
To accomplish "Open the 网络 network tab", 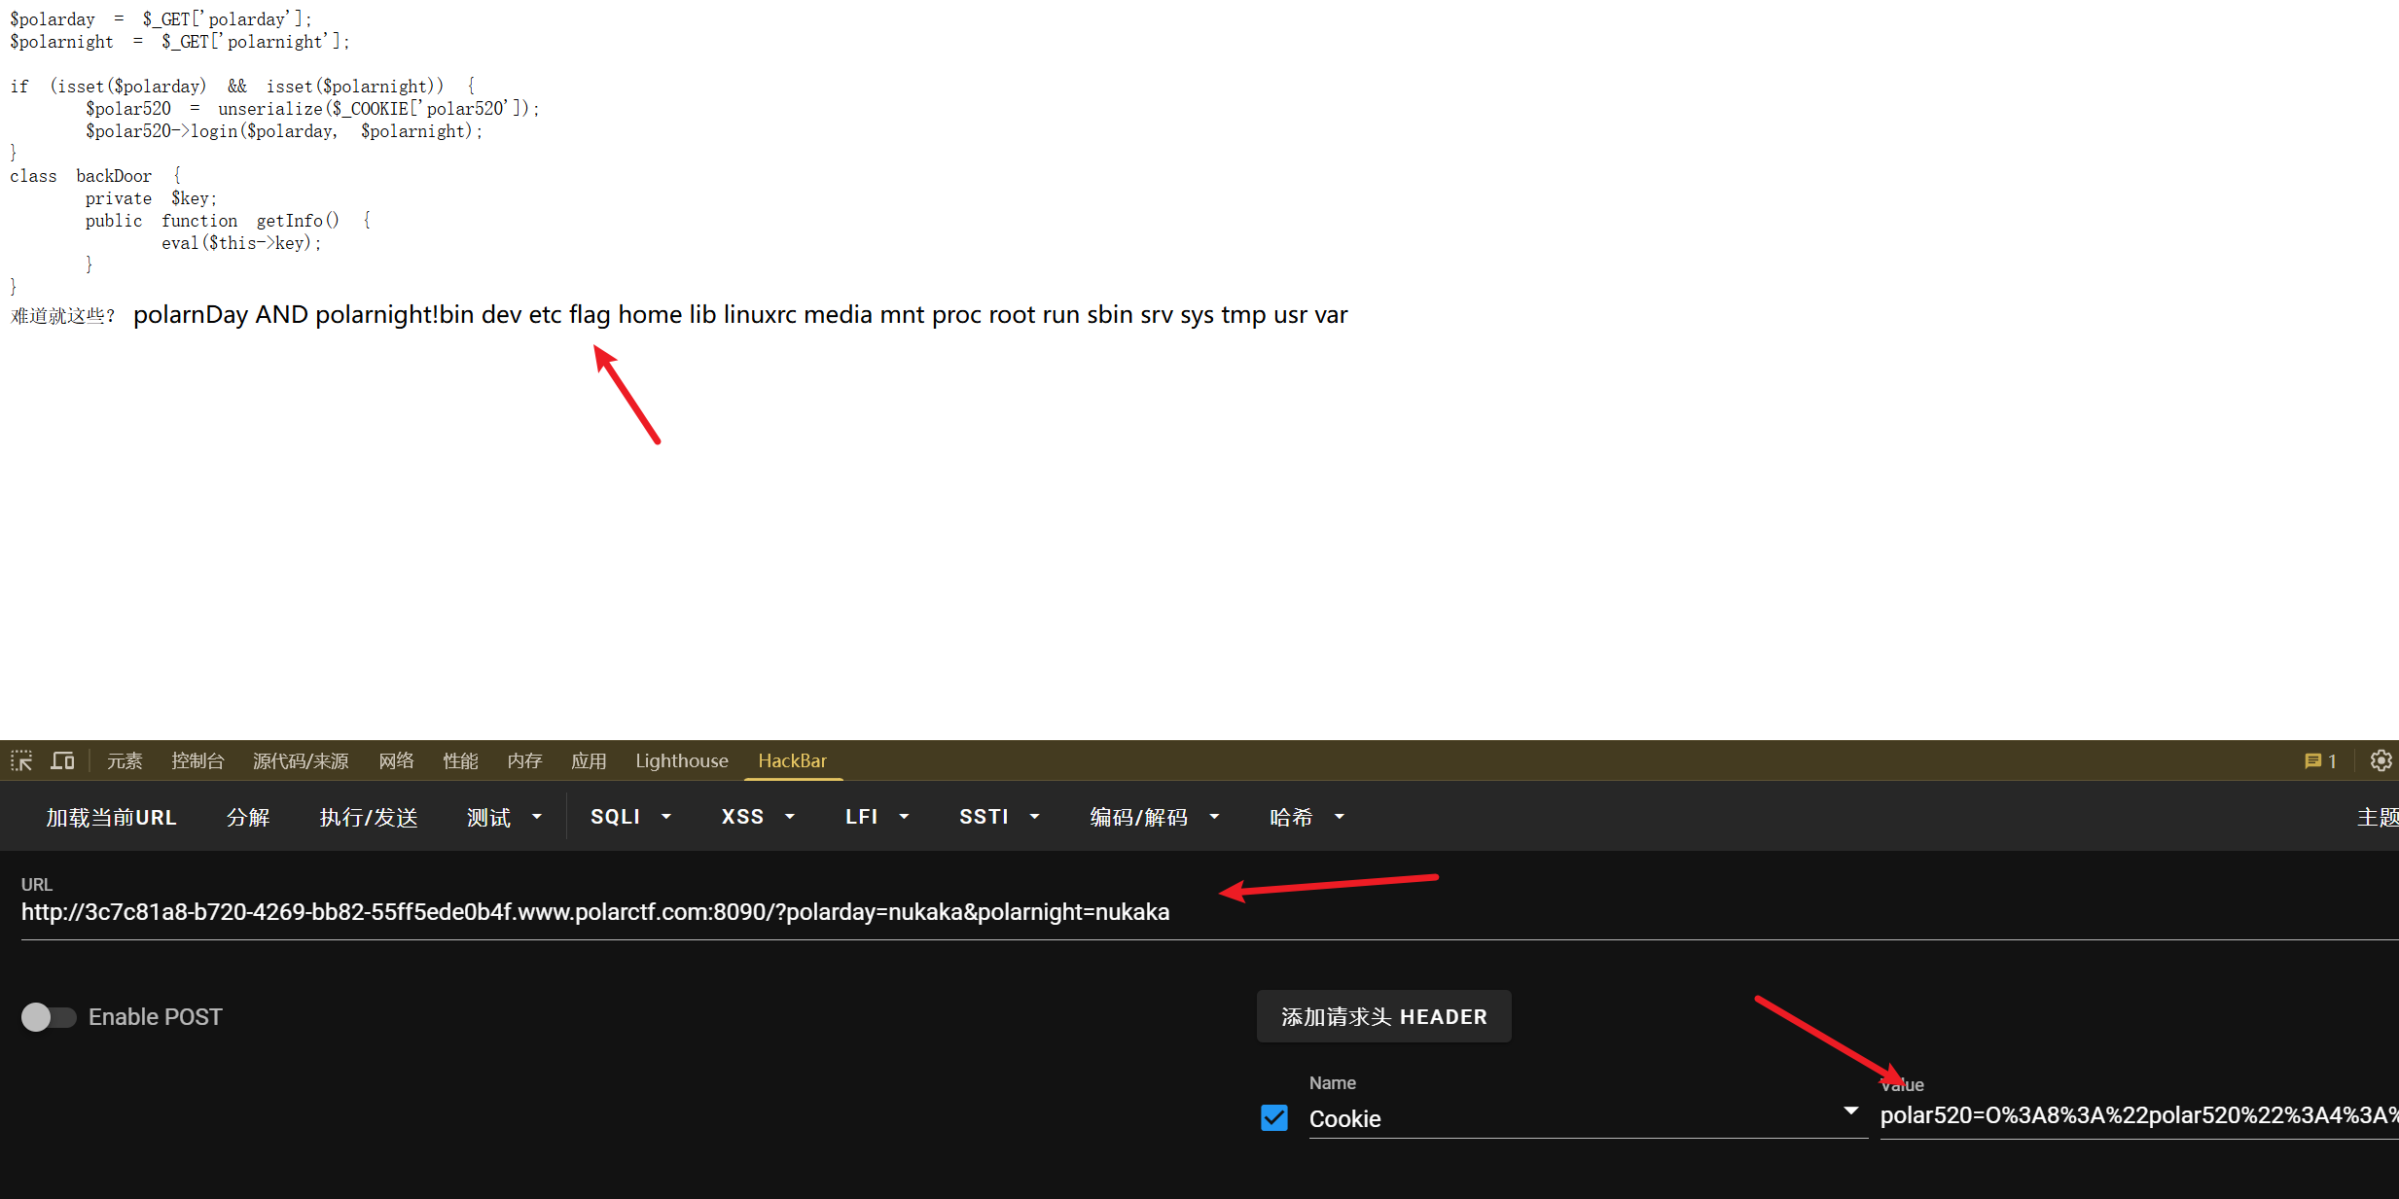I will point(396,760).
